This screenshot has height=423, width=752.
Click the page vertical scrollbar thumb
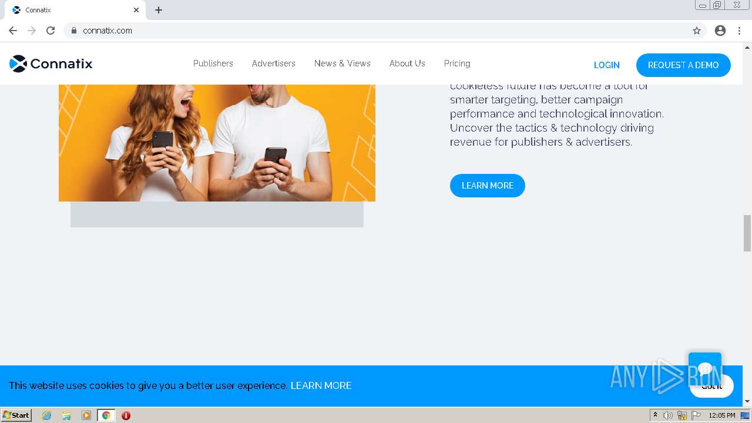[747, 233]
